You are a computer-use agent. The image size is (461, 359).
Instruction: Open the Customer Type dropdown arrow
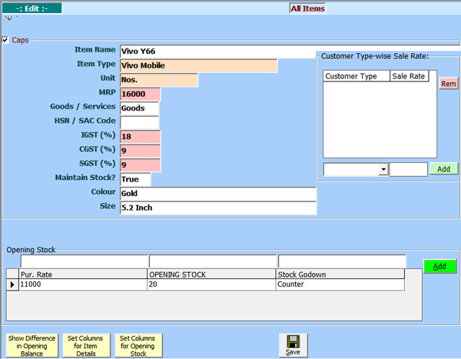pyautogui.click(x=383, y=169)
